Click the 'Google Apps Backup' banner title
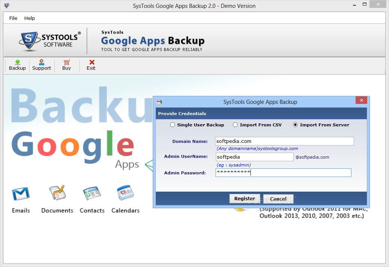This screenshot has height=267, width=389. pos(153,40)
